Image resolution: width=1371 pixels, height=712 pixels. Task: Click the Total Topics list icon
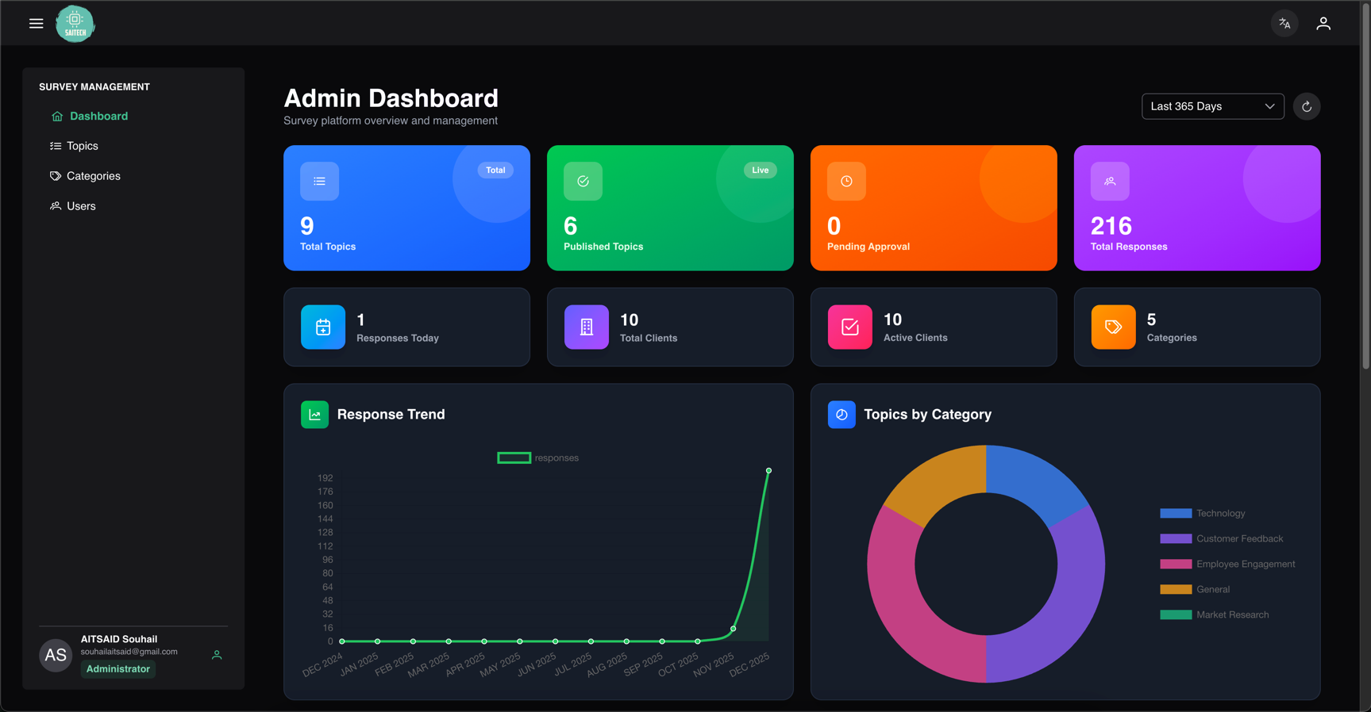[x=319, y=182]
